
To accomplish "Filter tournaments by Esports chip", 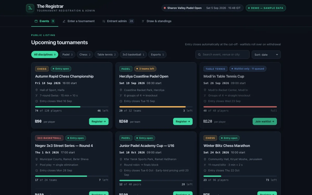I will point(157,55).
